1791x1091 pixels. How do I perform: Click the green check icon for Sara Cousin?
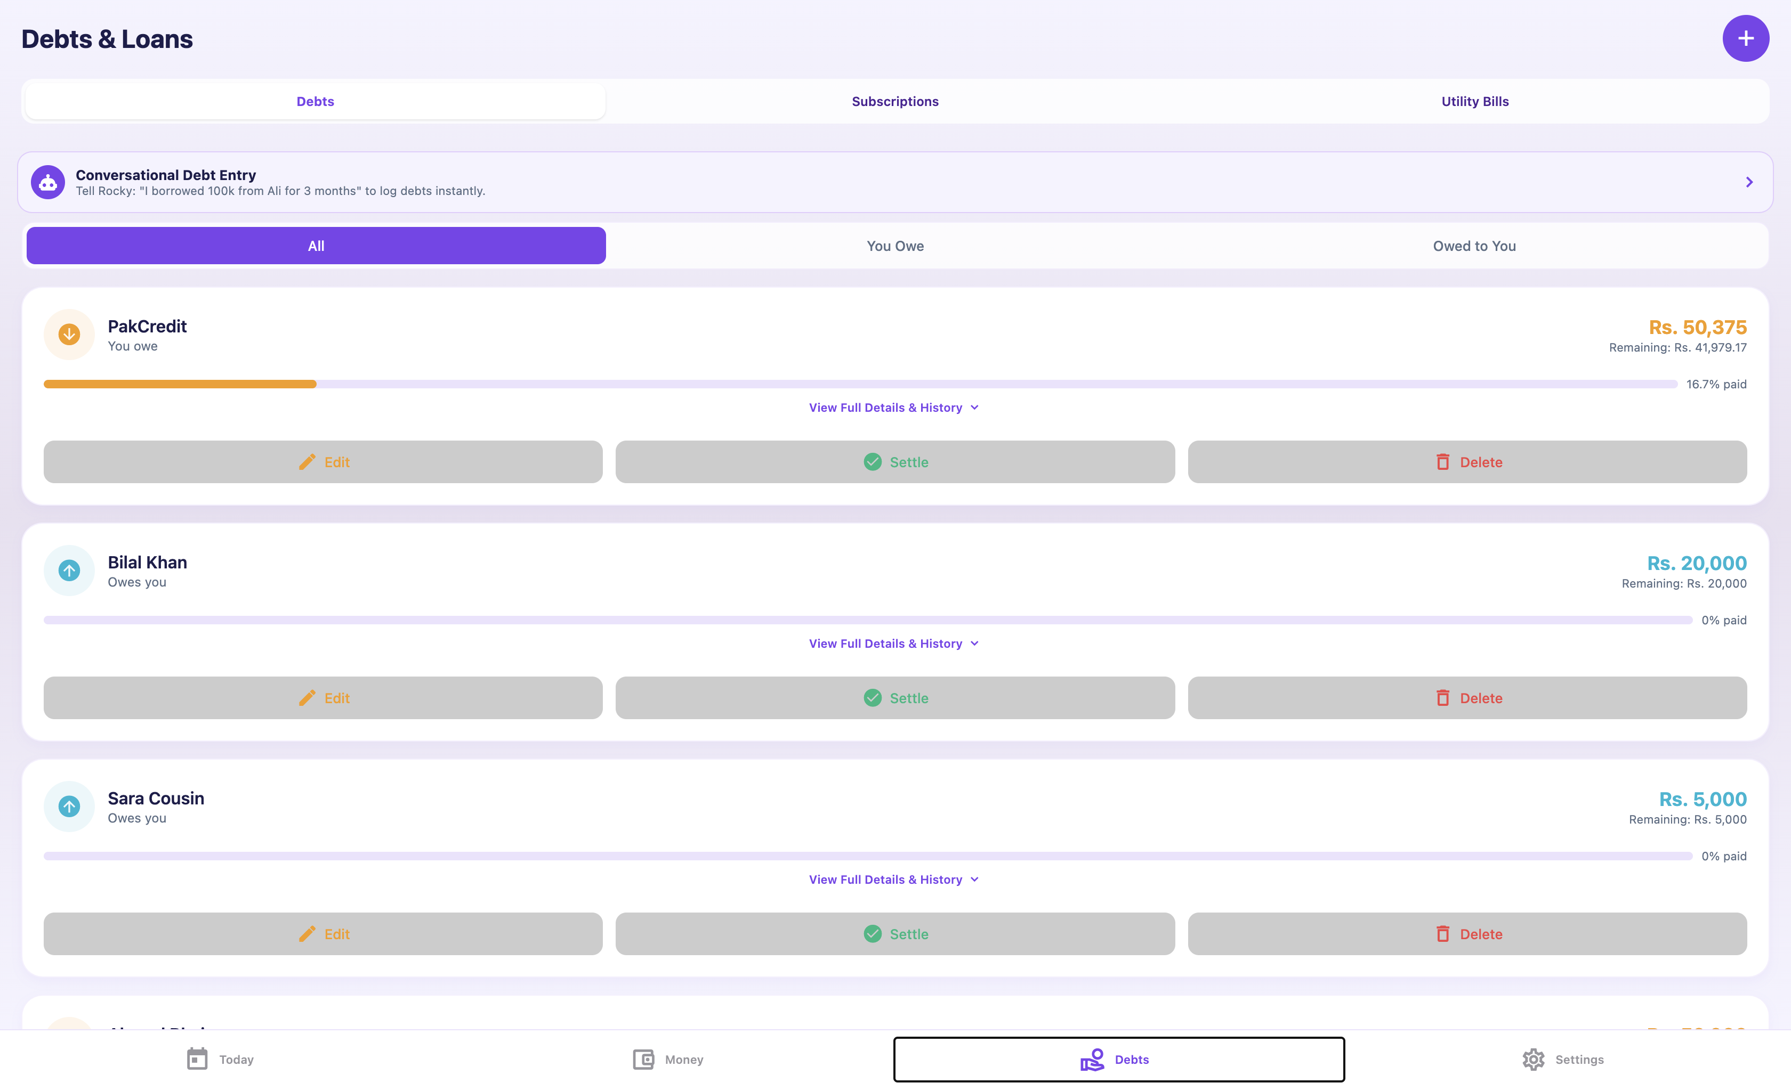(872, 934)
